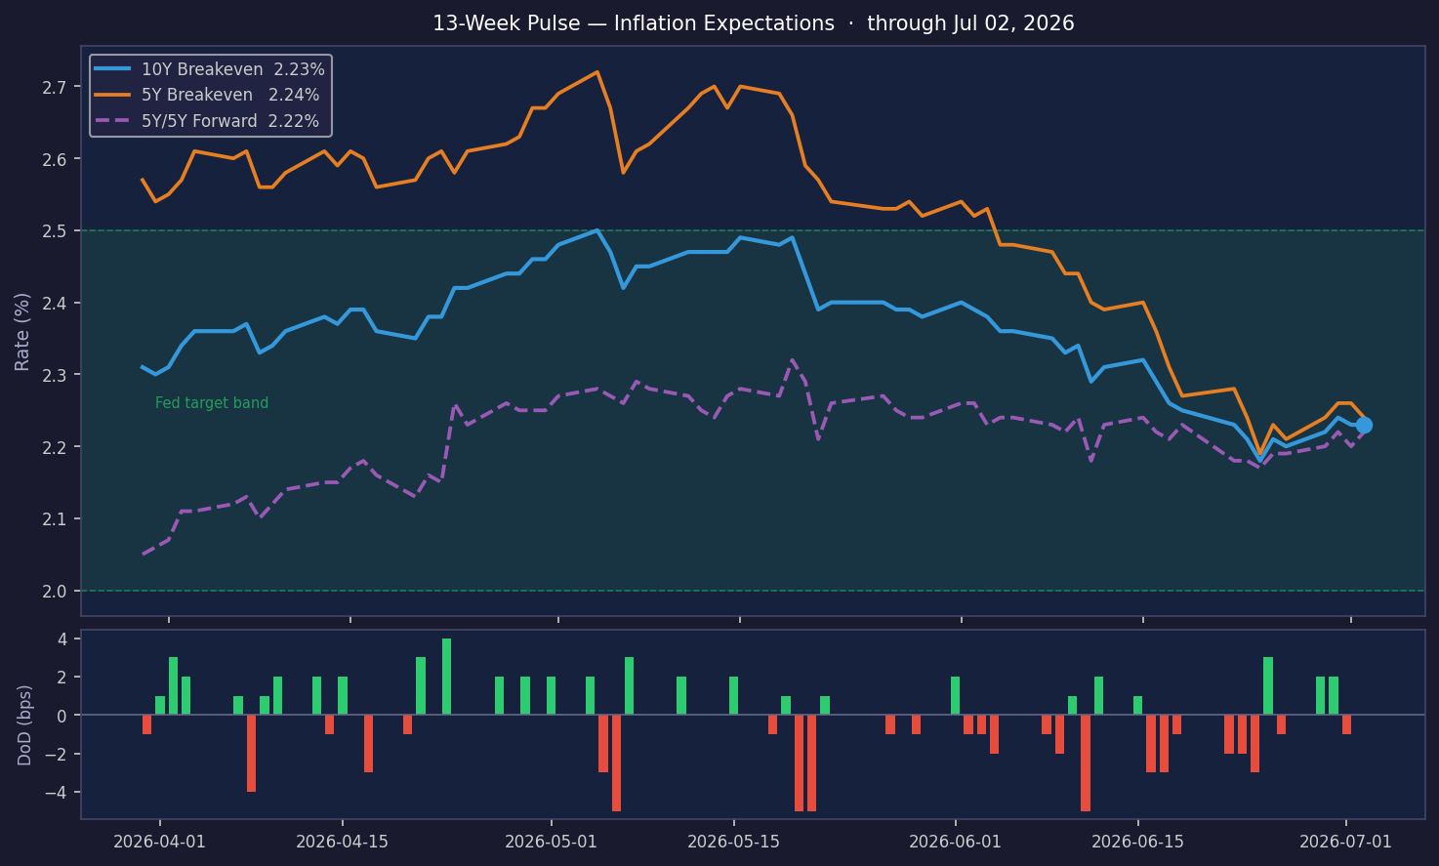Click the 2.2 rate axis tick label
This screenshot has height=866, width=1439.
pos(55,447)
